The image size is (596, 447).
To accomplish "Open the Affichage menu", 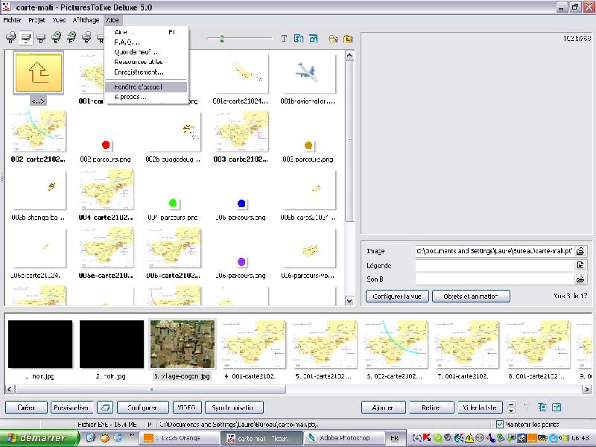I will coord(86,20).
